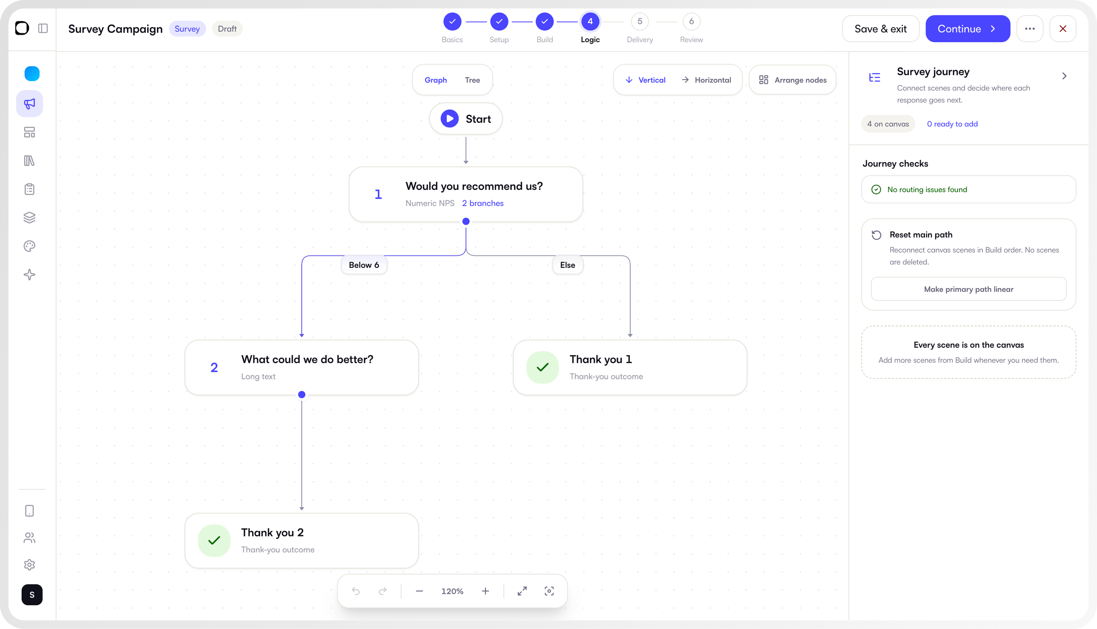Click the app logo icon
This screenshot has height=629, width=1097.
click(x=22, y=29)
